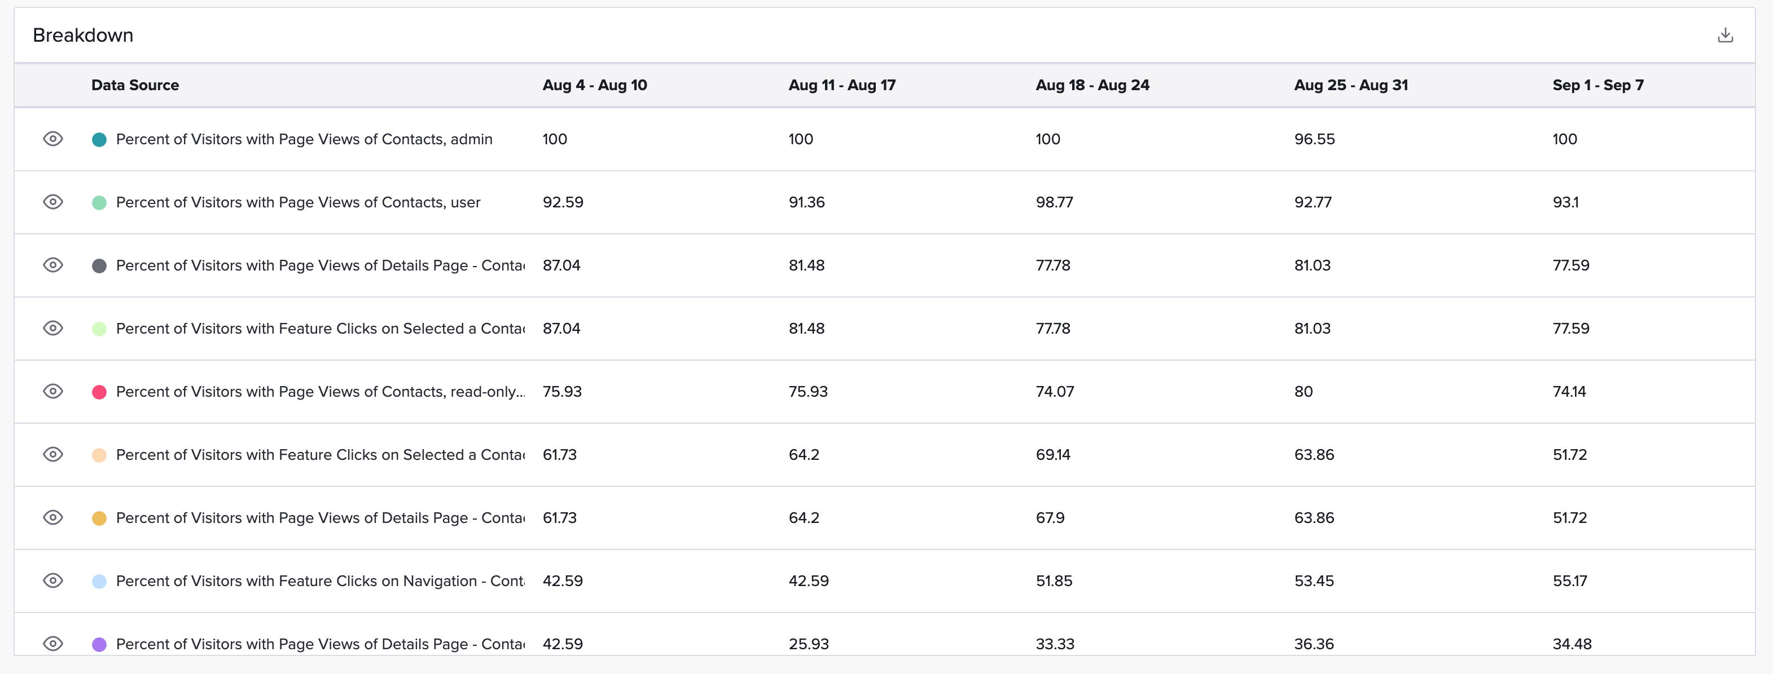Click pale green dot in Selected a Contact 87.04 row
Image resolution: width=1773 pixels, height=674 pixels.
coord(99,329)
